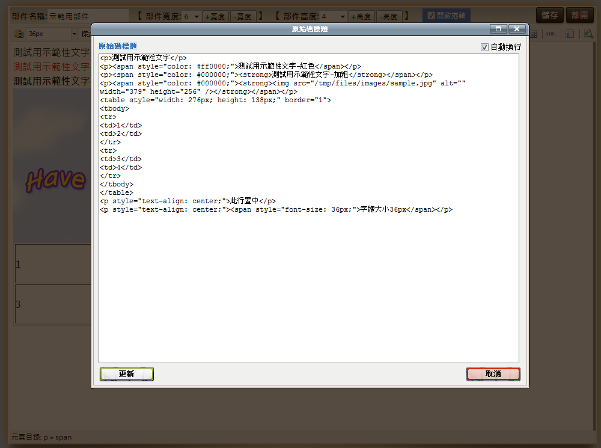601x448 pixels.
Task: Click the 離開 button
Action: pos(581,15)
